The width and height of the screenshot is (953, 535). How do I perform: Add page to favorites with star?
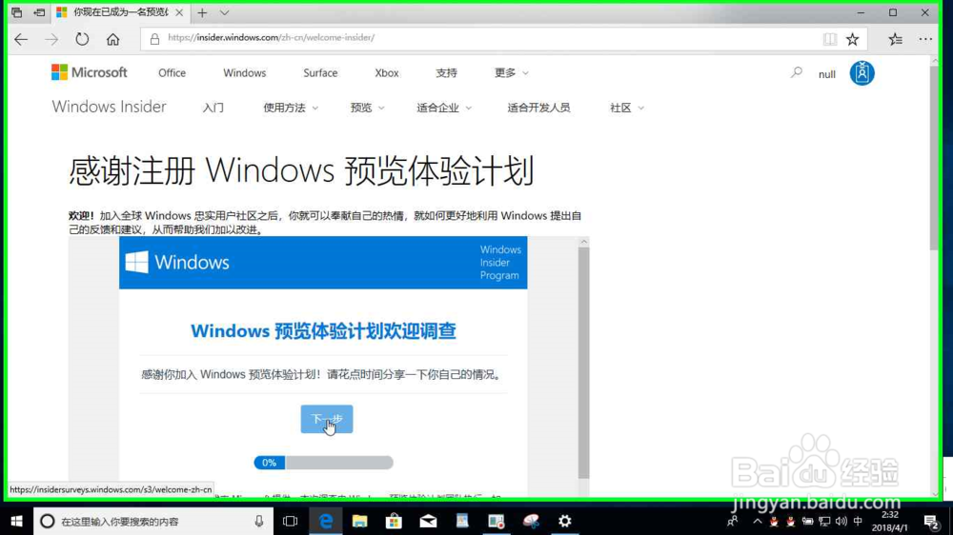point(853,39)
